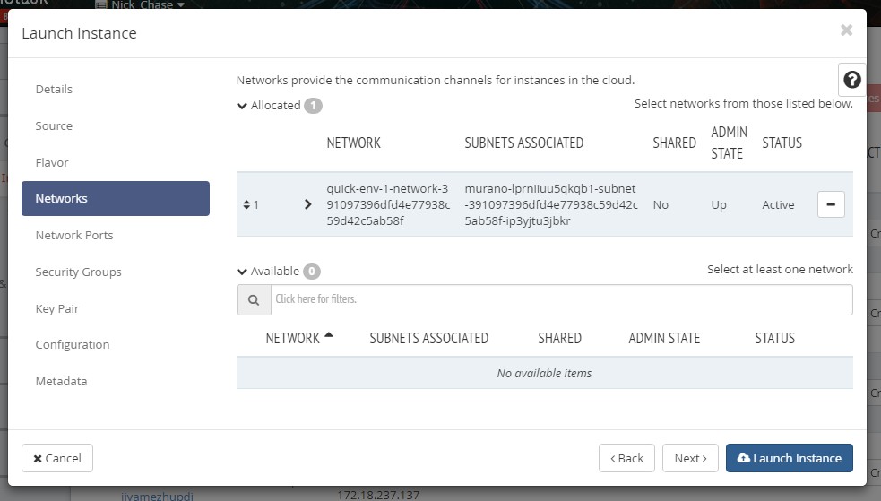Screen dimensions: 881x501
Task: Open the Source step
Action: click(54, 125)
